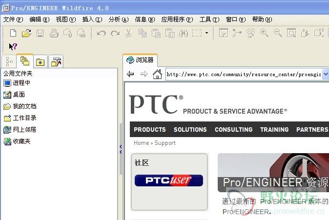Click the browser Forward arrow
This screenshot has height=220, width=329.
(x=144, y=74)
